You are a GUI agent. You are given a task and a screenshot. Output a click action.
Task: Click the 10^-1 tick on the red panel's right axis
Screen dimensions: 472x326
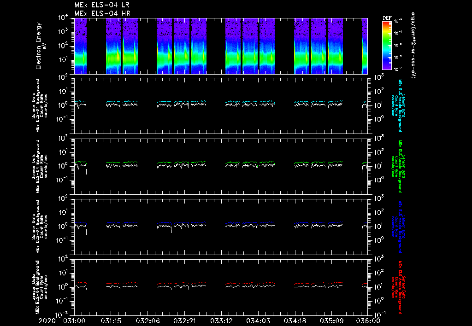tap(380, 314)
